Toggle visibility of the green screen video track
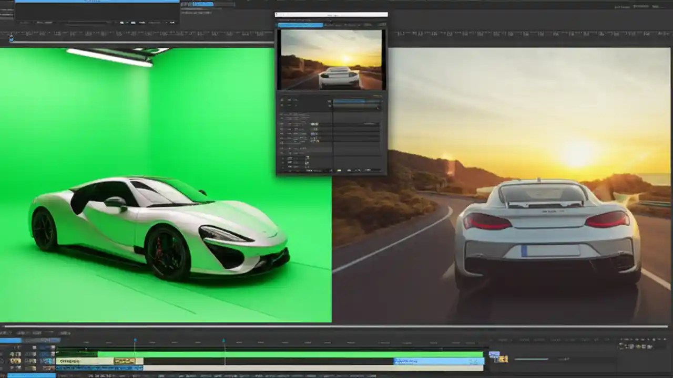 pos(16,353)
